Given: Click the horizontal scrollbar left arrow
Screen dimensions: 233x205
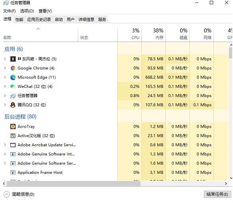Looking at the screenshot, I should [x=4, y=184].
